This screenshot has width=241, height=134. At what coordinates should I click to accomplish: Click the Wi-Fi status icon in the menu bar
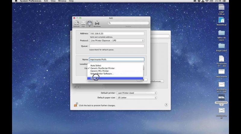pyautogui.click(x=207, y=1)
